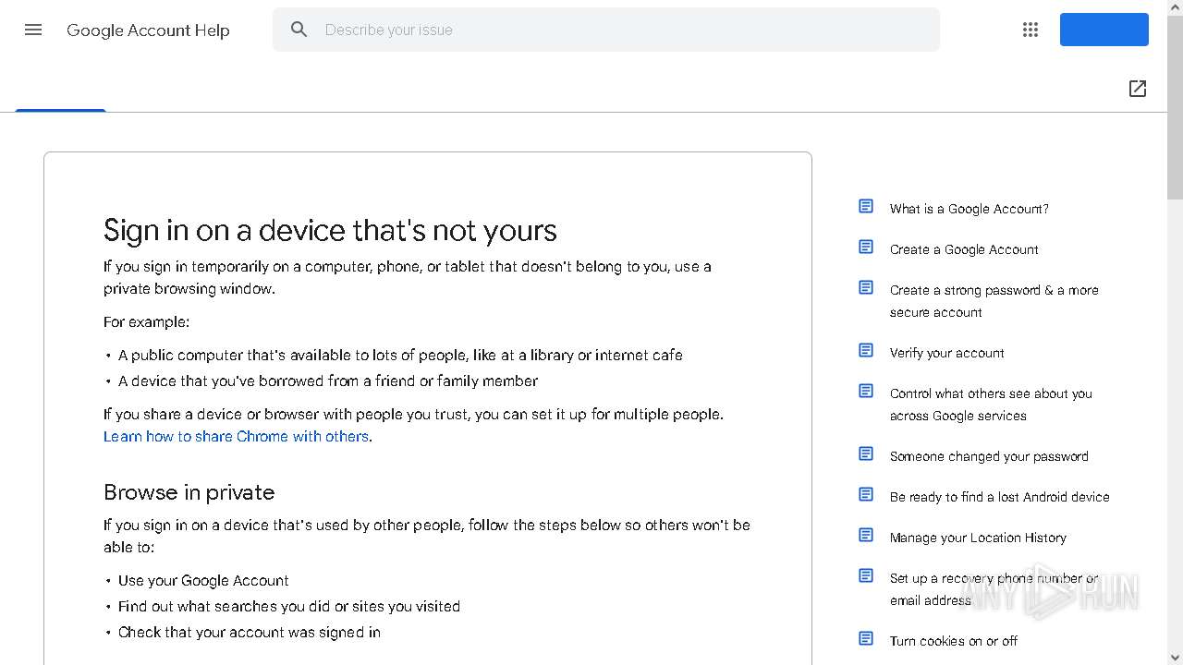The height and width of the screenshot is (665, 1183).
Task: Focus the 'Describe your issue' search box
Action: (606, 30)
